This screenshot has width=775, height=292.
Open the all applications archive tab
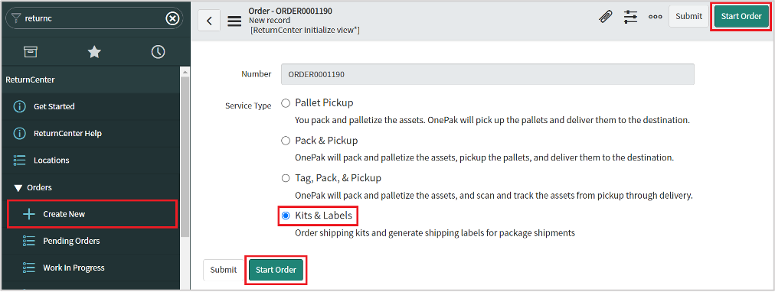31,52
